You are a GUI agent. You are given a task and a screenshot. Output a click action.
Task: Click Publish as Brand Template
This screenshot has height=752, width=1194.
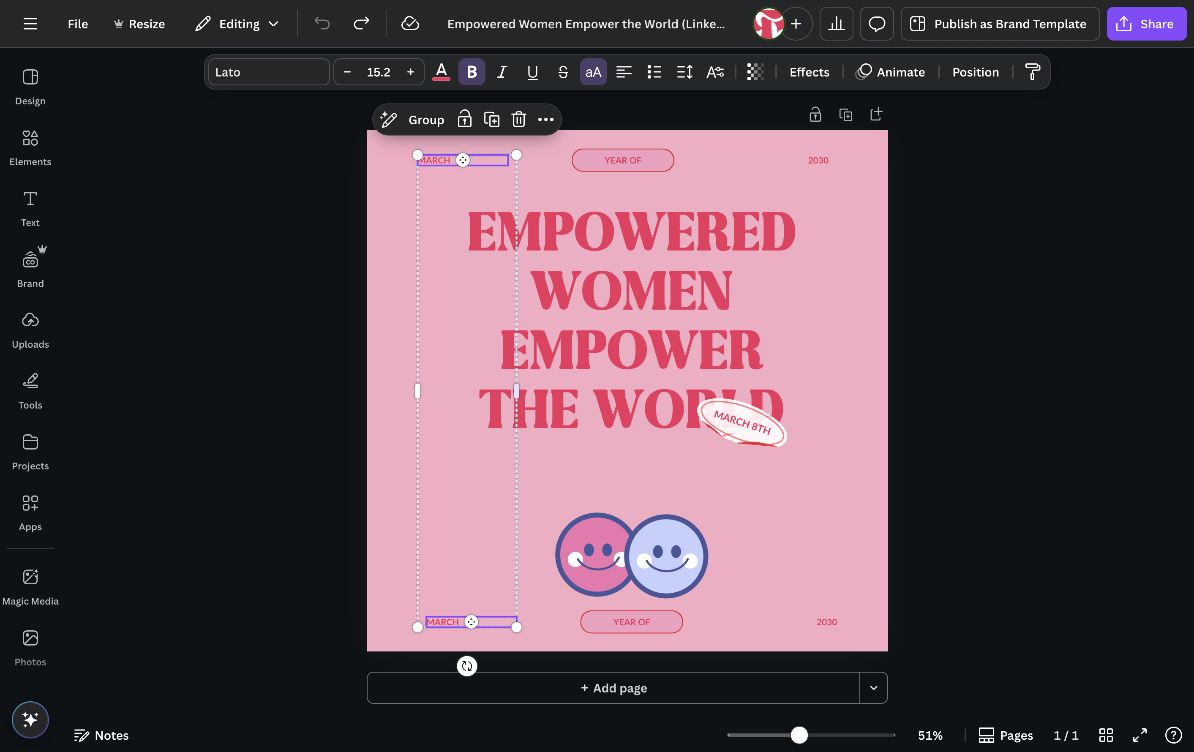(1000, 24)
